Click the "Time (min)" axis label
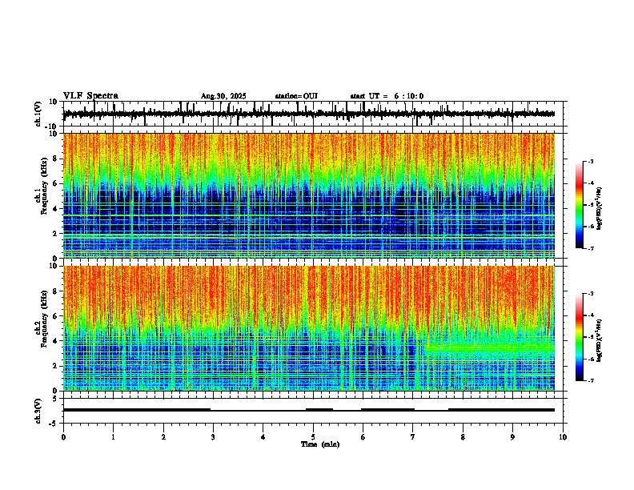The width and height of the screenshot is (634, 490). tap(320, 444)
